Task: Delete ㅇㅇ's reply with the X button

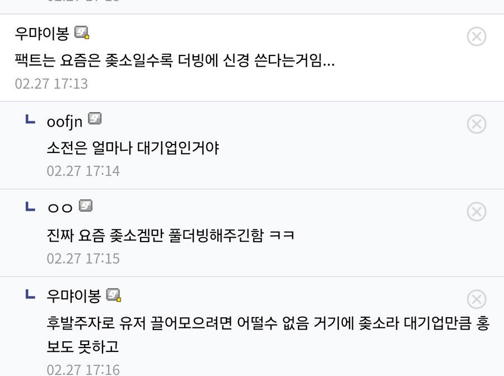Action: tap(477, 211)
